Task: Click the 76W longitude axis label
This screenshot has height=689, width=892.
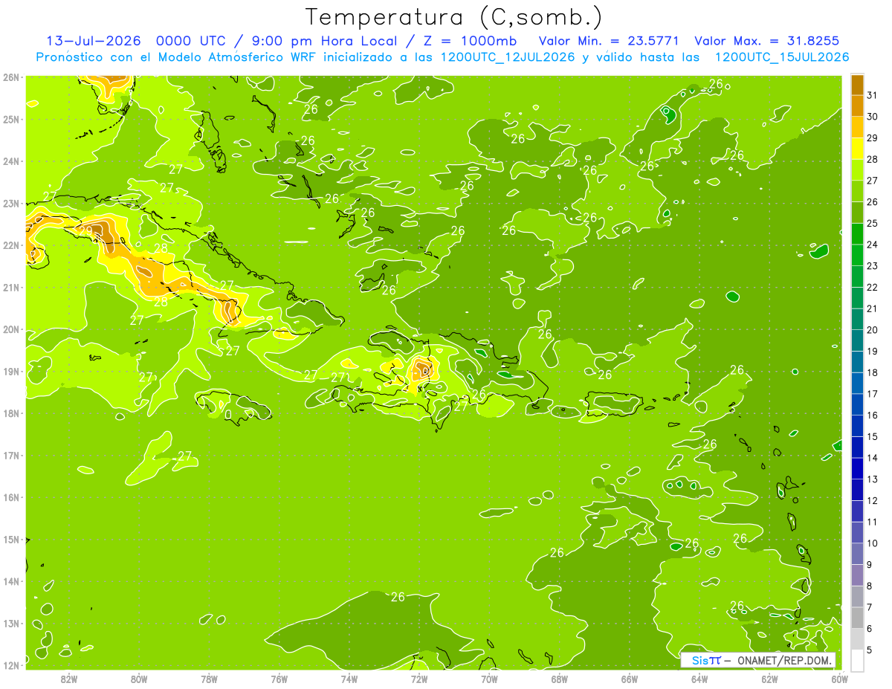Action: (279, 679)
